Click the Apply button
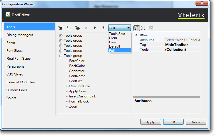215x136 pixels. [151, 122]
